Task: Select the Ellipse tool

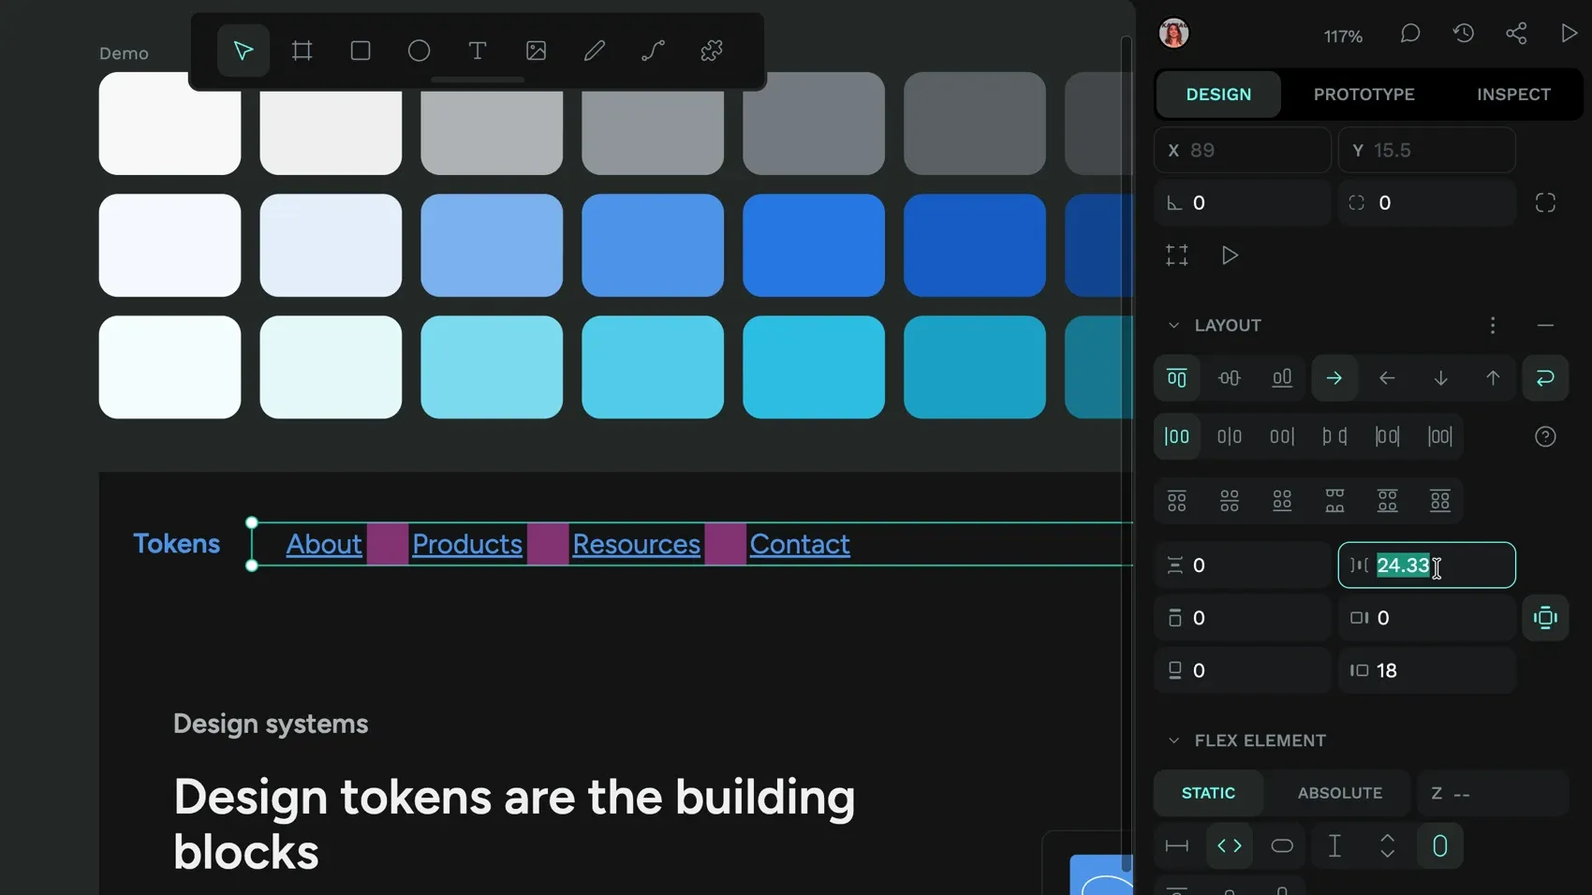Action: pyautogui.click(x=419, y=51)
